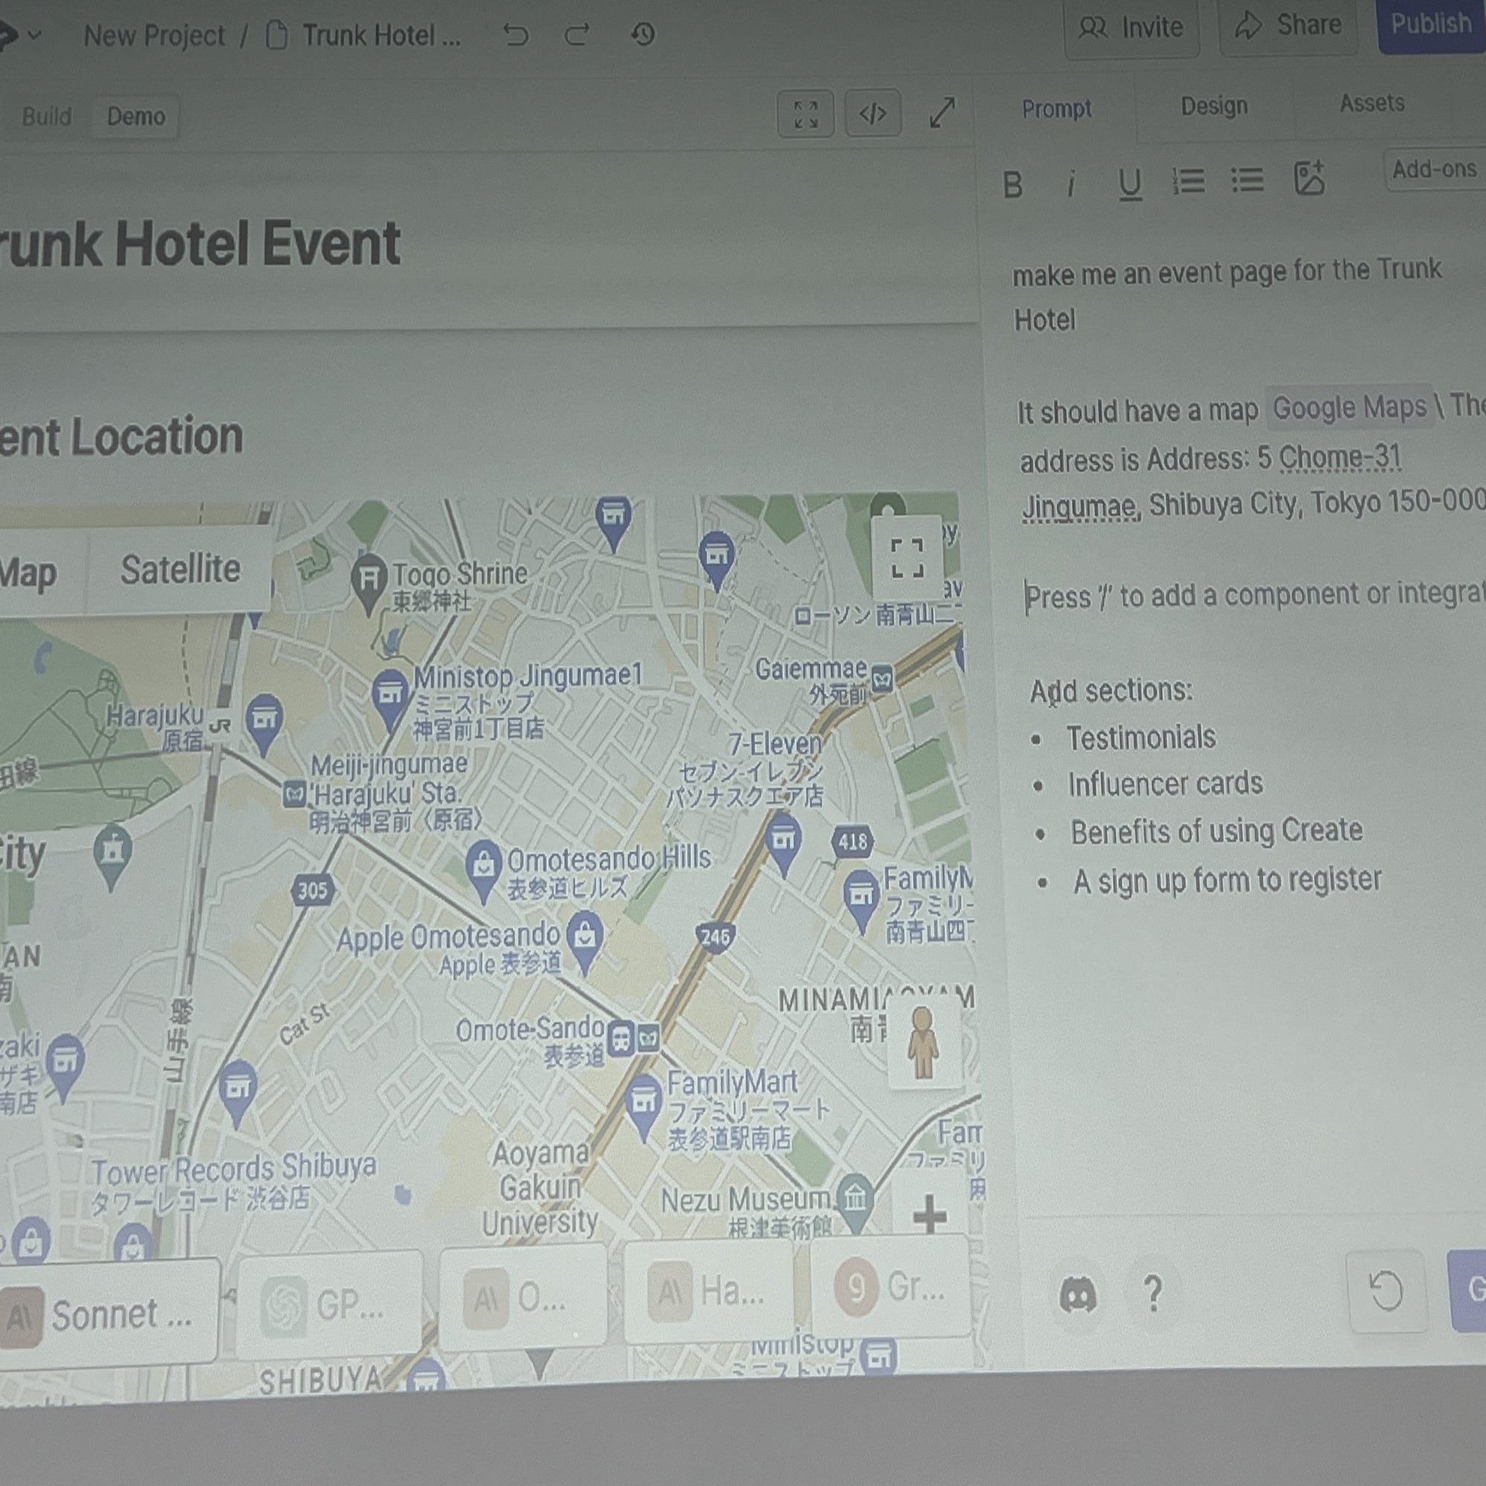Switch to Demo mode
This screenshot has height=1486, width=1486.
coord(135,117)
